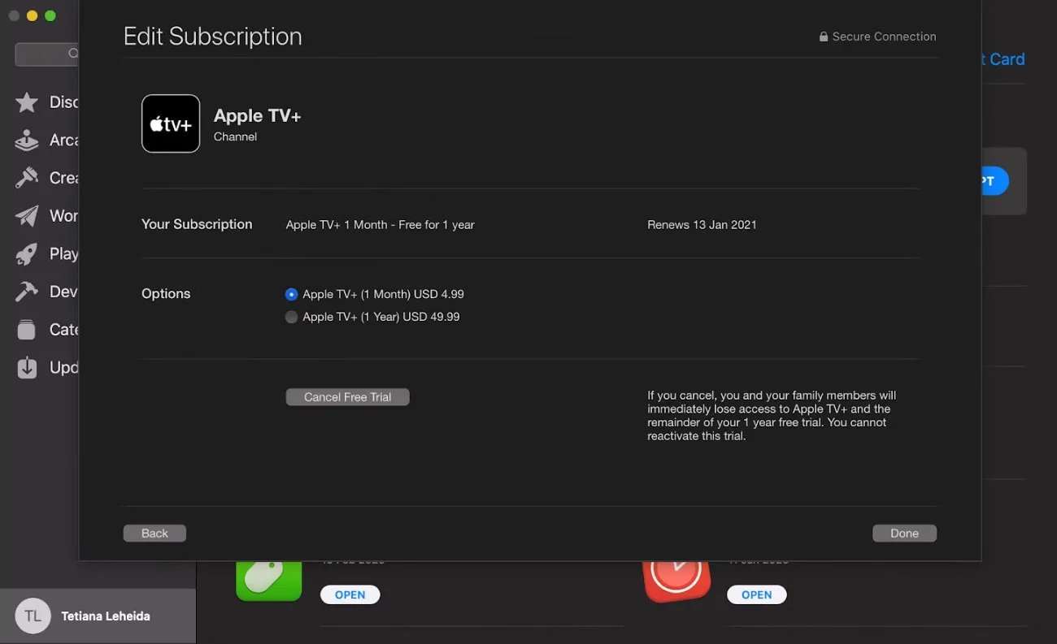
Task: Open Create paintbrush icon in sidebar
Action: (27, 178)
